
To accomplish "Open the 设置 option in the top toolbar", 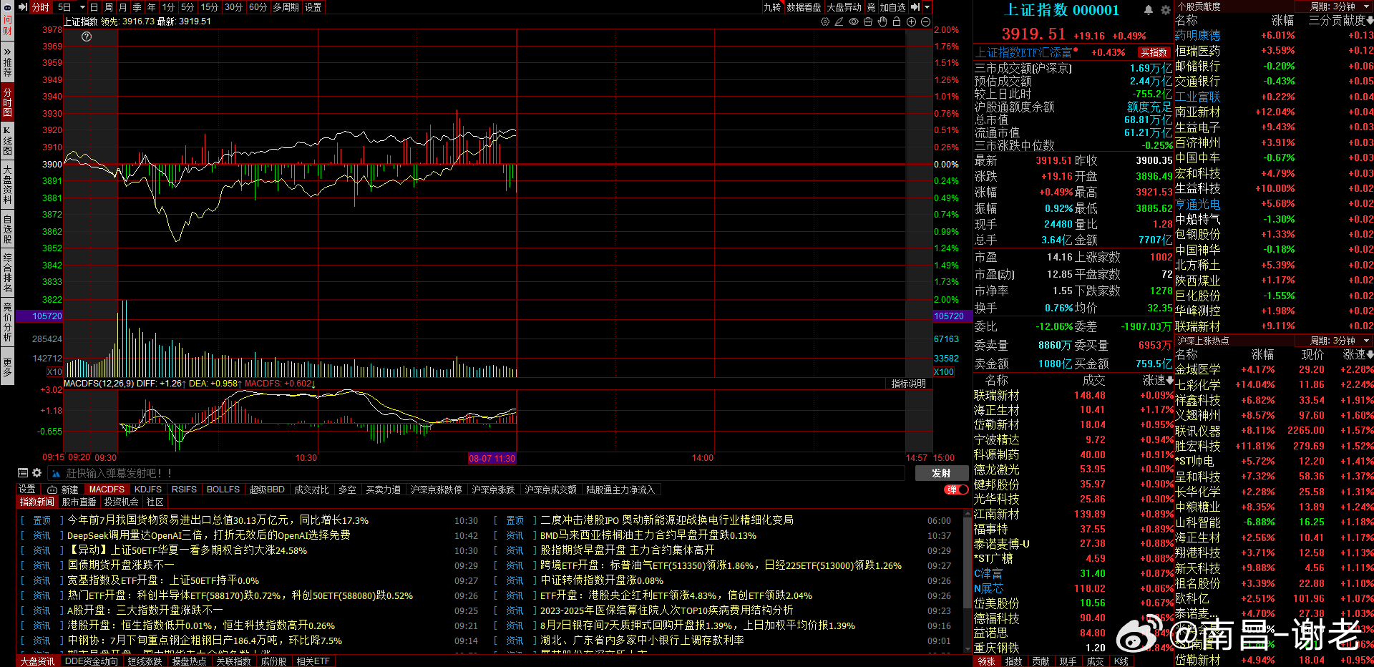I will [313, 7].
